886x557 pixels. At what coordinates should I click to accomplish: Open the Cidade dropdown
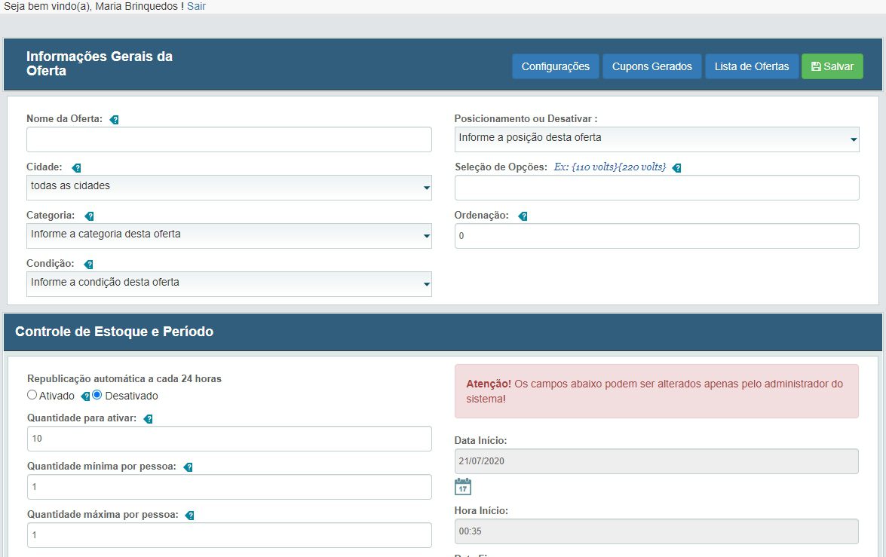tap(228, 188)
